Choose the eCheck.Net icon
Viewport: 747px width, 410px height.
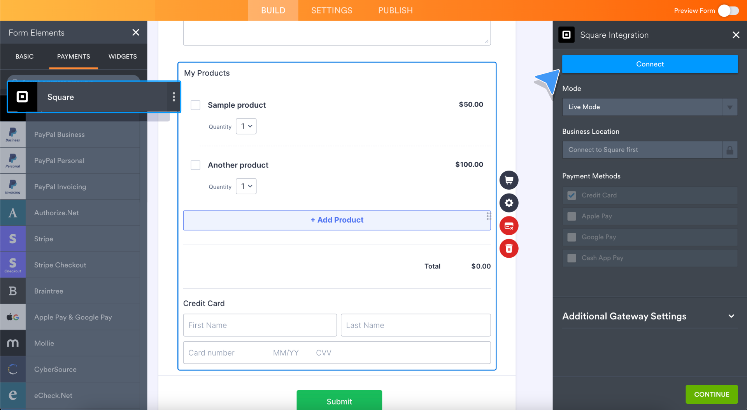pos(13,395)
